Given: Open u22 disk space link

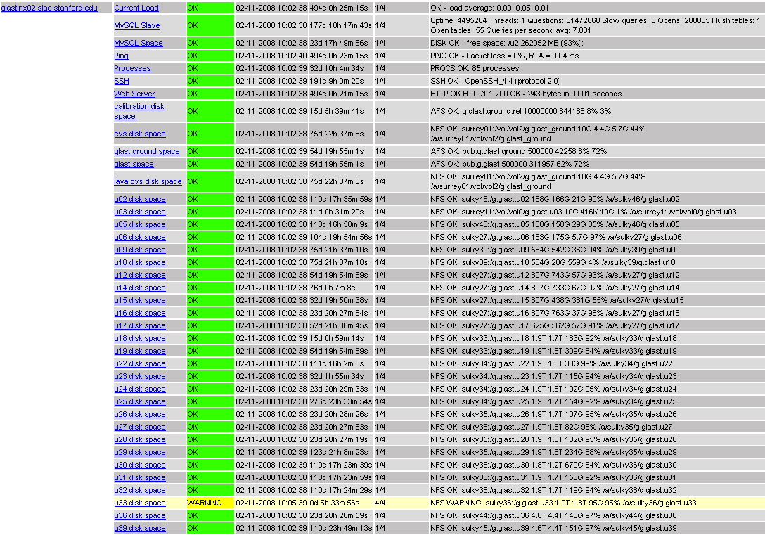Looking at the screenshot, I should pos(140,364).
